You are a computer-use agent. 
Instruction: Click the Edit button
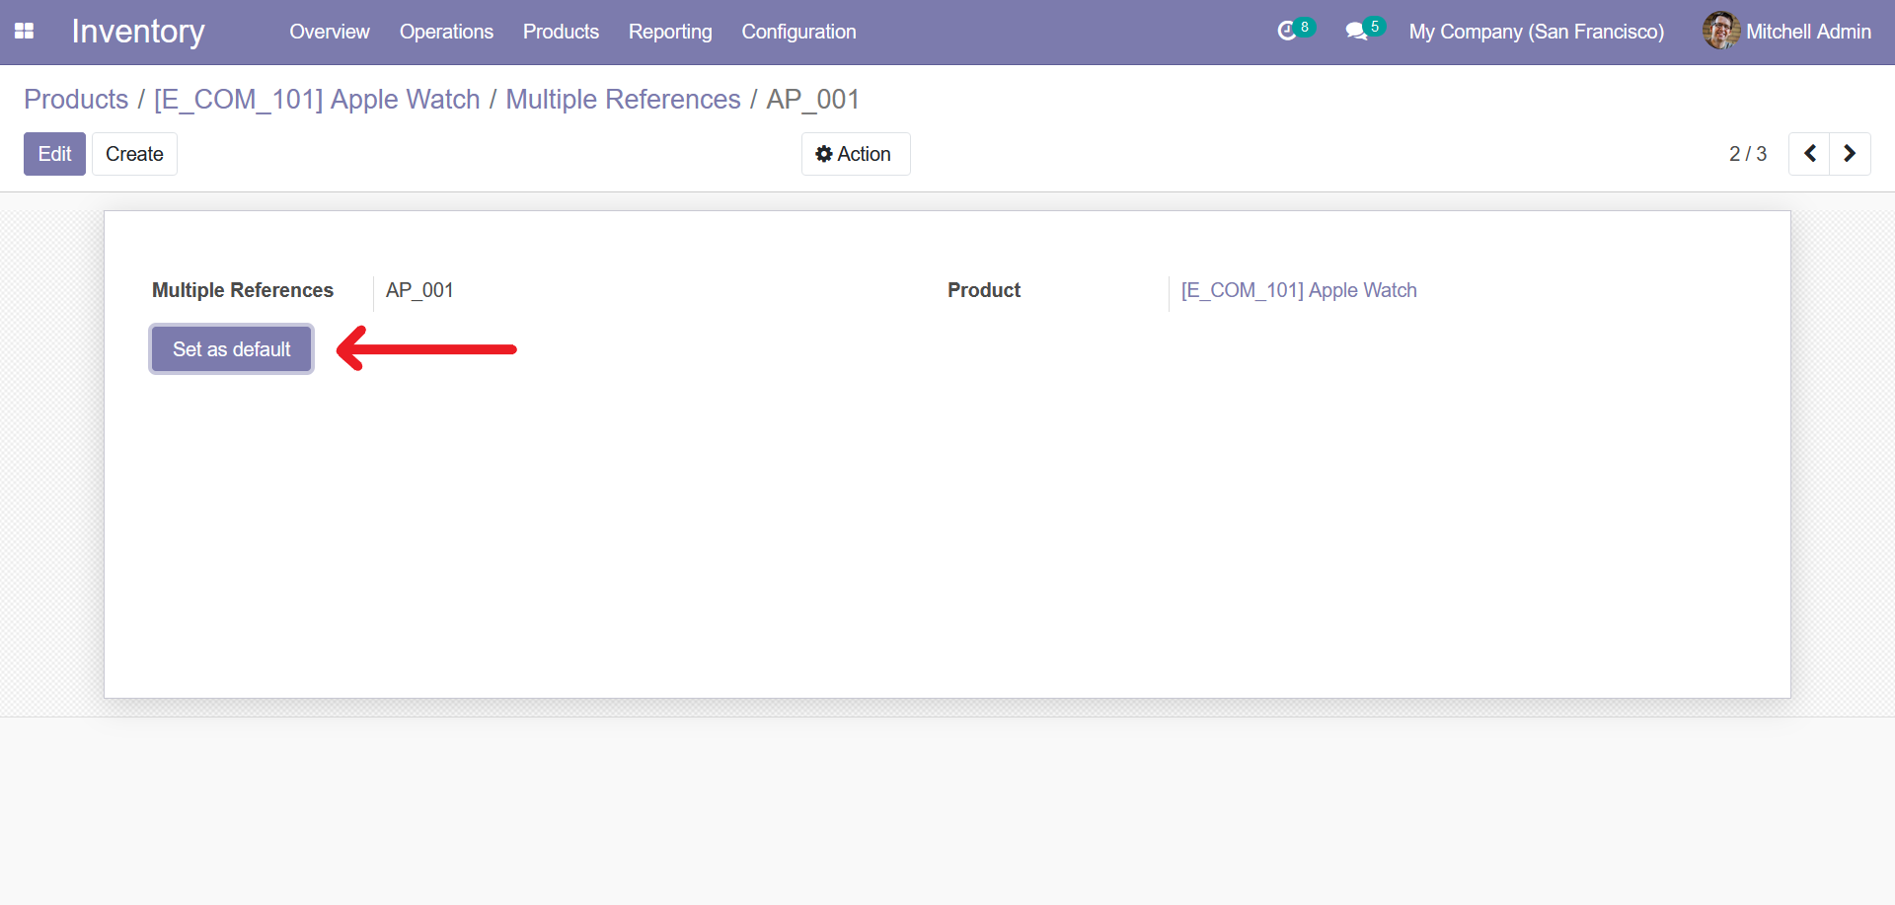click(54, 154)
